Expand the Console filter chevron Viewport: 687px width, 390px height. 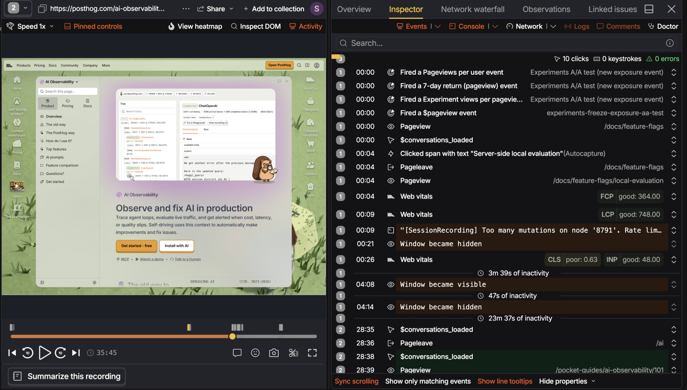point(495,26)
